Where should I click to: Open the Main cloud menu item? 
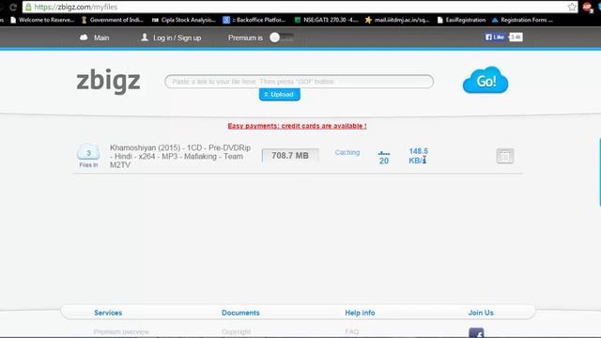click(x=94, y=38)
